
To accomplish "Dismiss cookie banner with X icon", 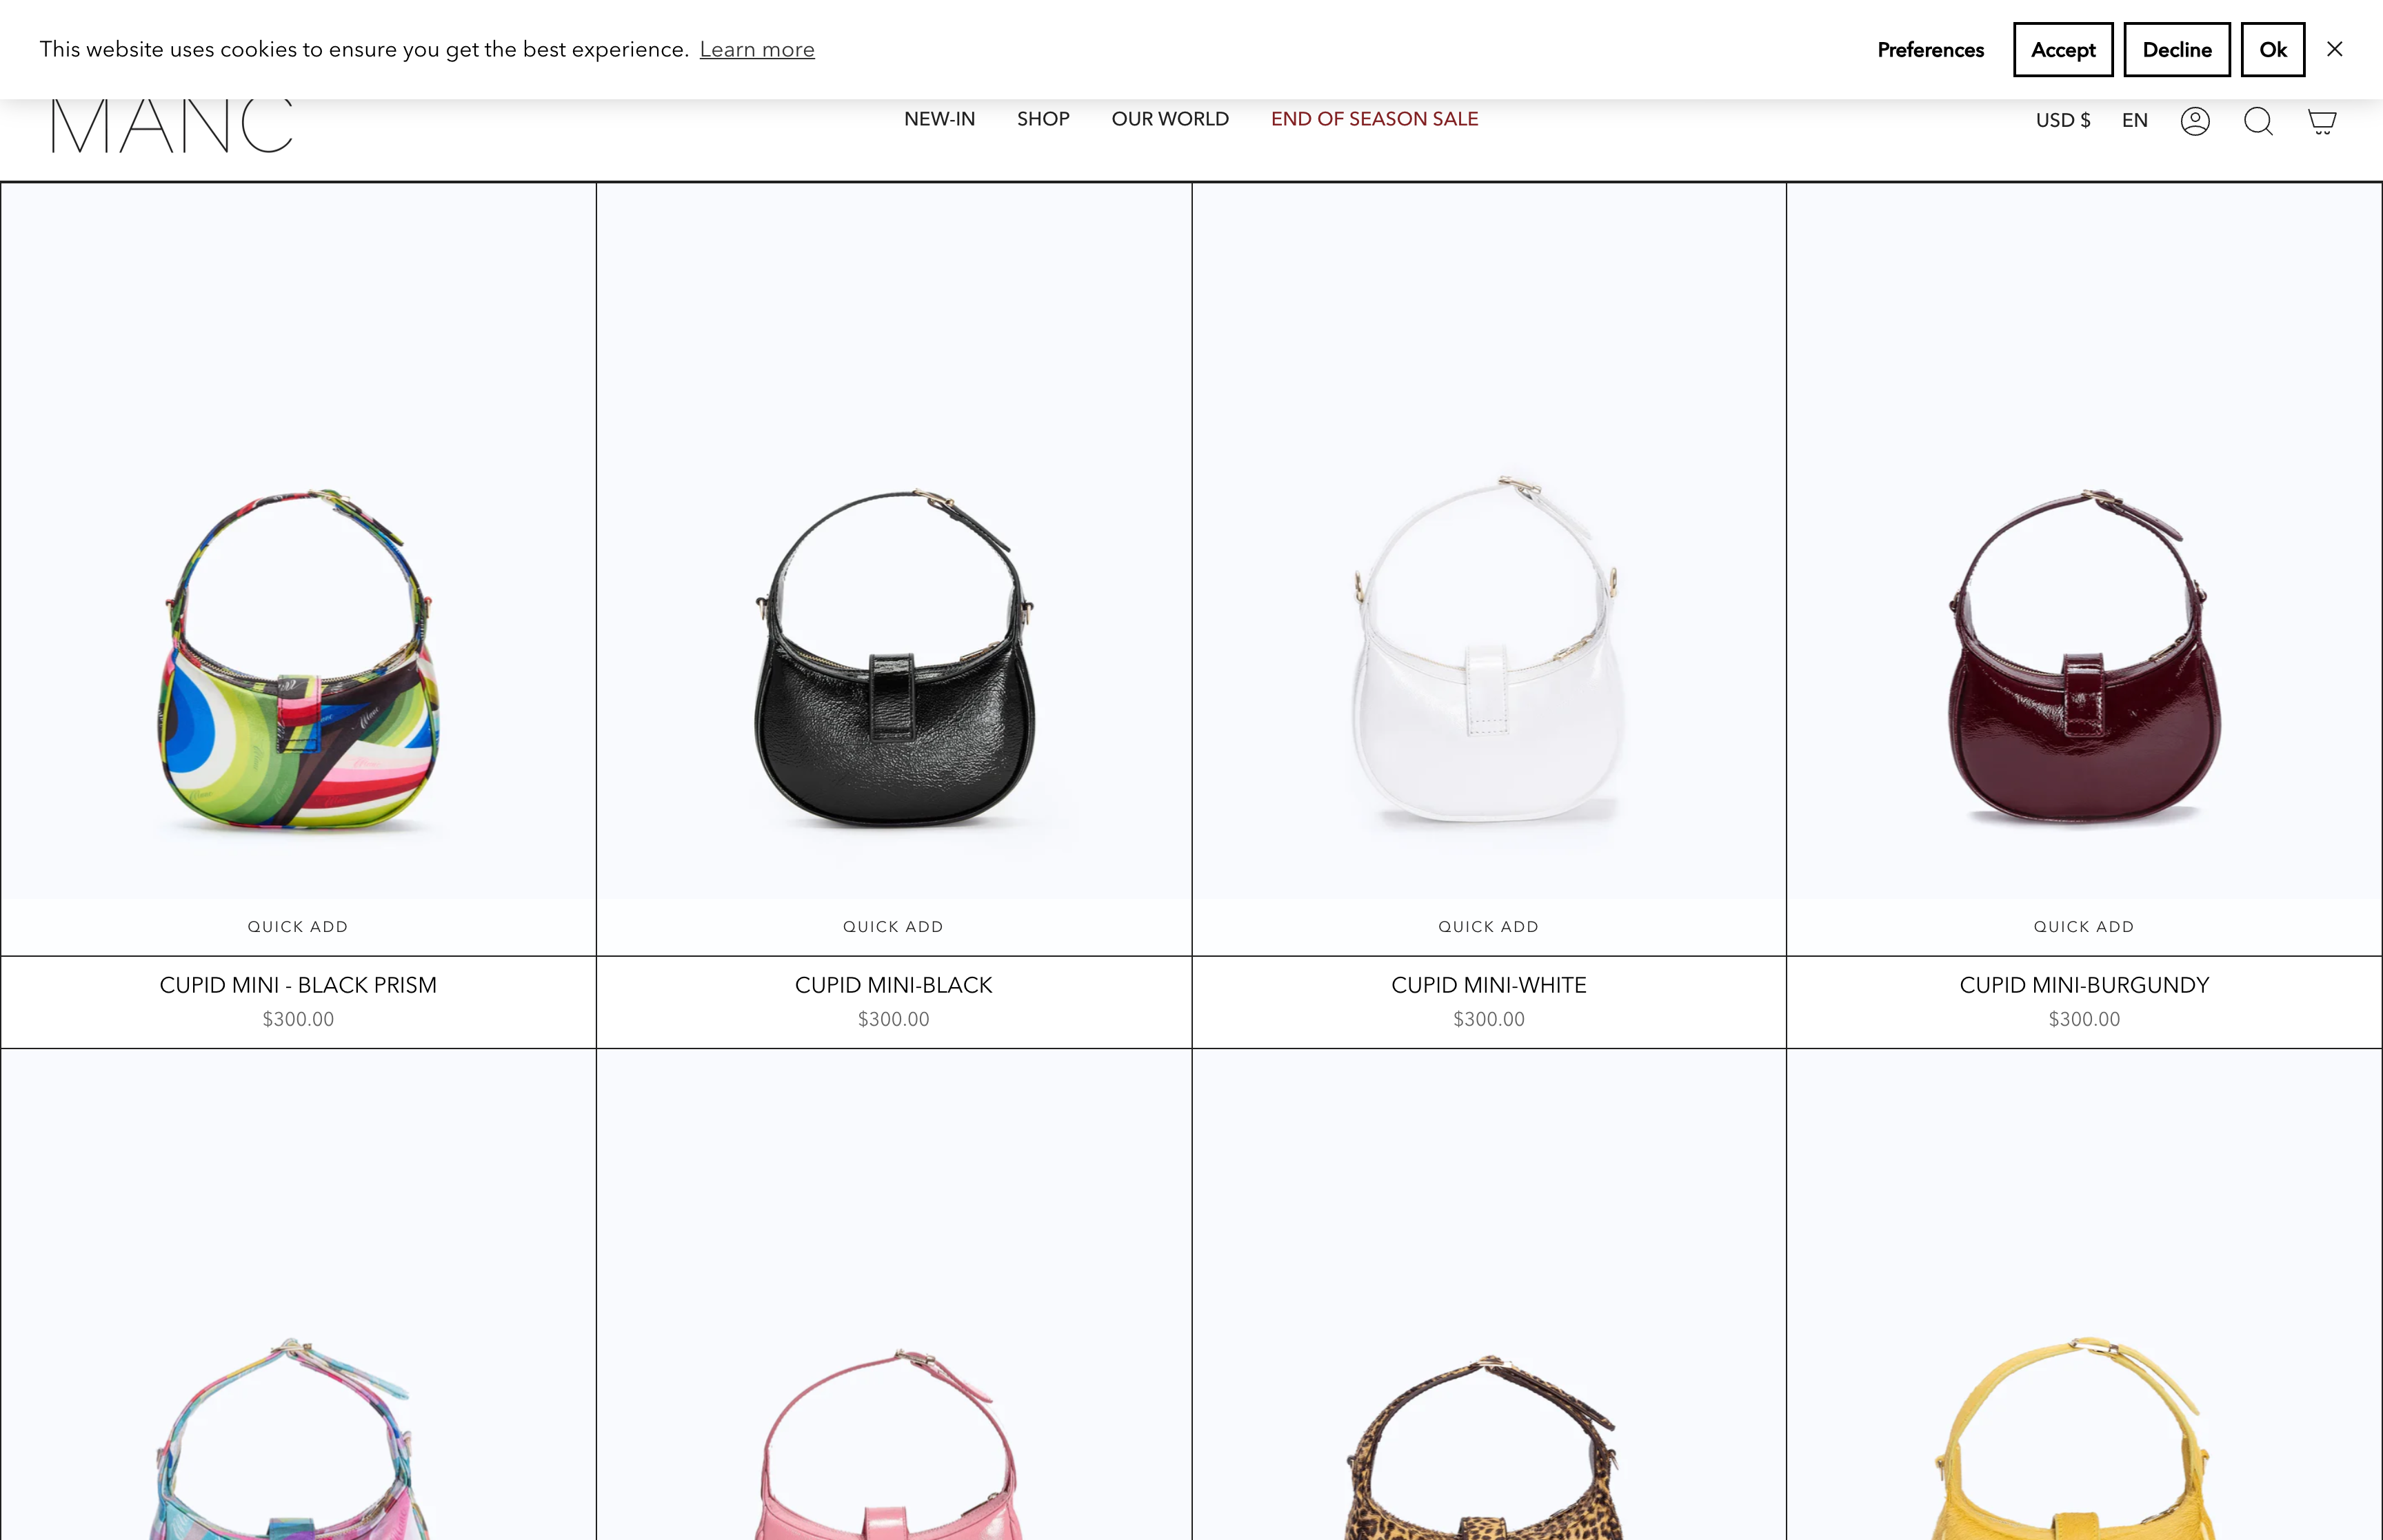I will pos(2334,49).
